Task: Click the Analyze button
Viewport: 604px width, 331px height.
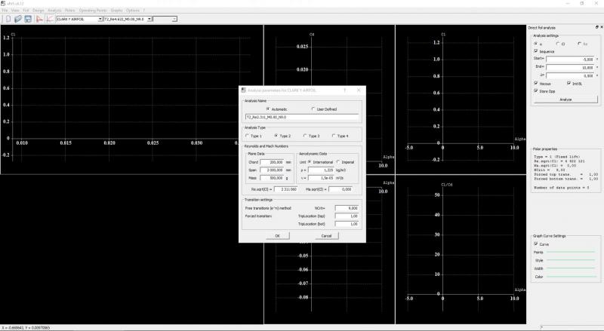Action: point(565,99)
